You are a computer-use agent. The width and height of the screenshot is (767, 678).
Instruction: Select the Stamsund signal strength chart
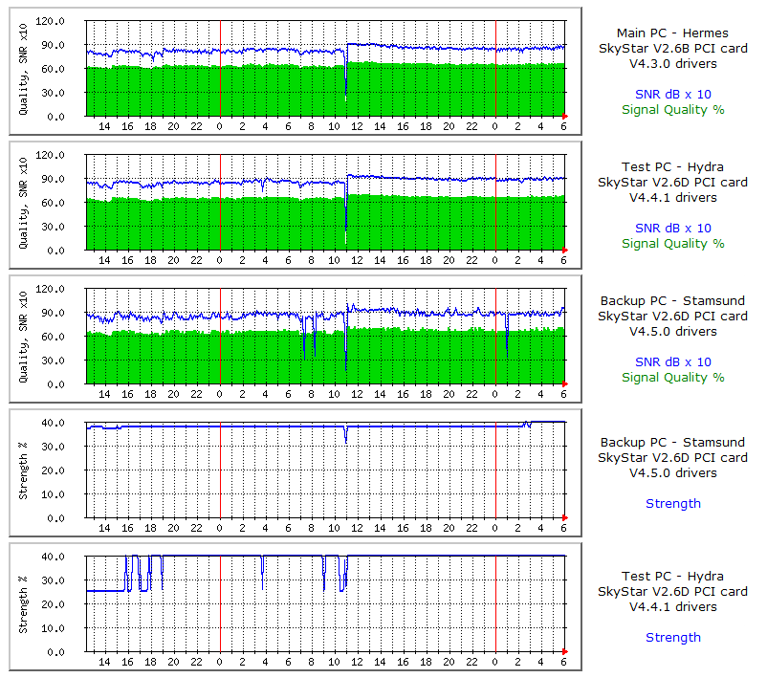(296, 472)
